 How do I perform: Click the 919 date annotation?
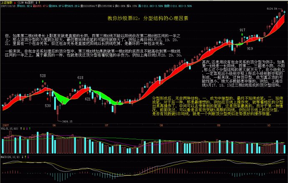250,49
